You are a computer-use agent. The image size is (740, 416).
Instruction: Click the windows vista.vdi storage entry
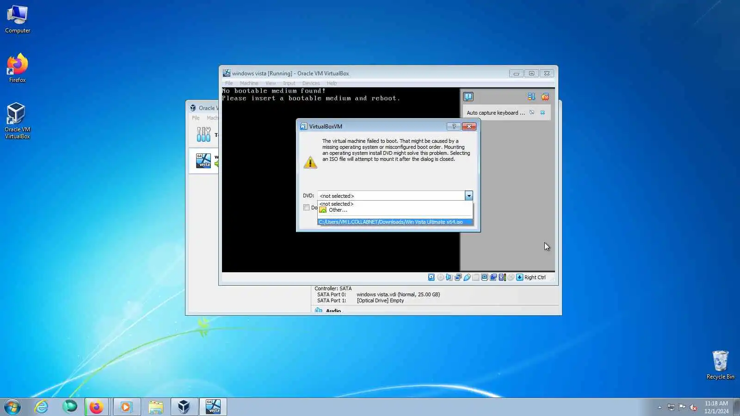[x=398, y=294]
